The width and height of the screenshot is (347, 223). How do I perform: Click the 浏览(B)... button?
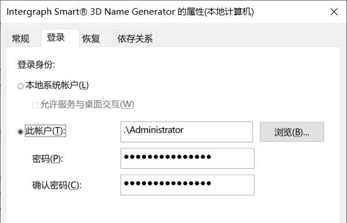tap(292, 132)
